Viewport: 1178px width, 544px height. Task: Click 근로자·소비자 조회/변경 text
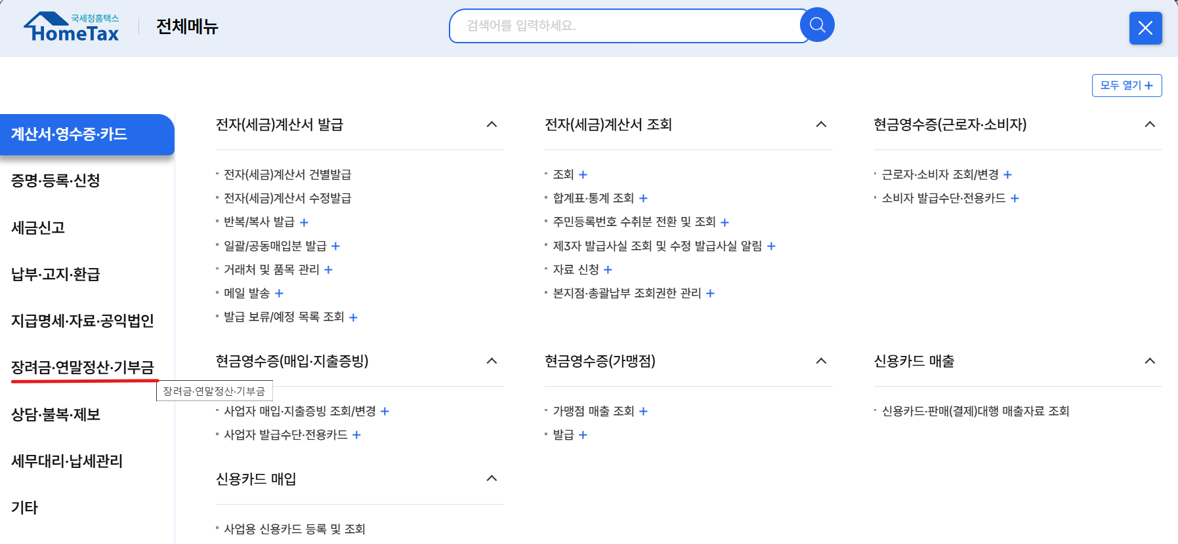(940, 174)
